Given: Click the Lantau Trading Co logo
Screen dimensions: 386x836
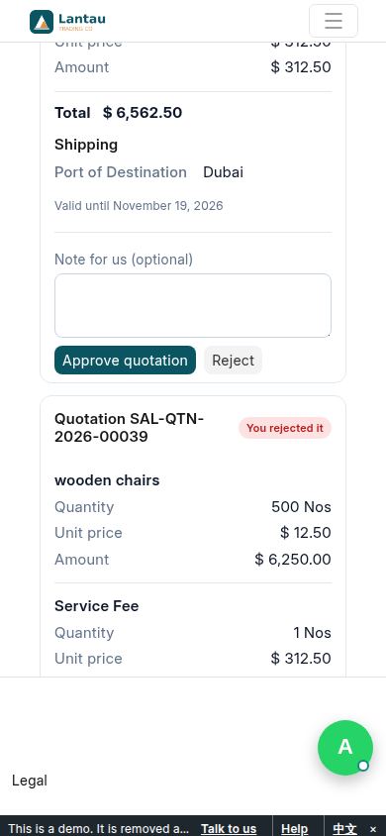Looking at the screenshot, I should point(67,22).
